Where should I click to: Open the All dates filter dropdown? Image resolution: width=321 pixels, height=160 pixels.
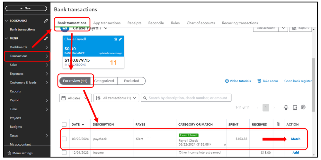coord(76,98)
